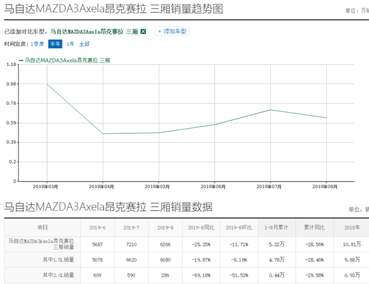Click the 0.98 y-axis label
This screenshot has width=369, height=284.
(11, 84)
